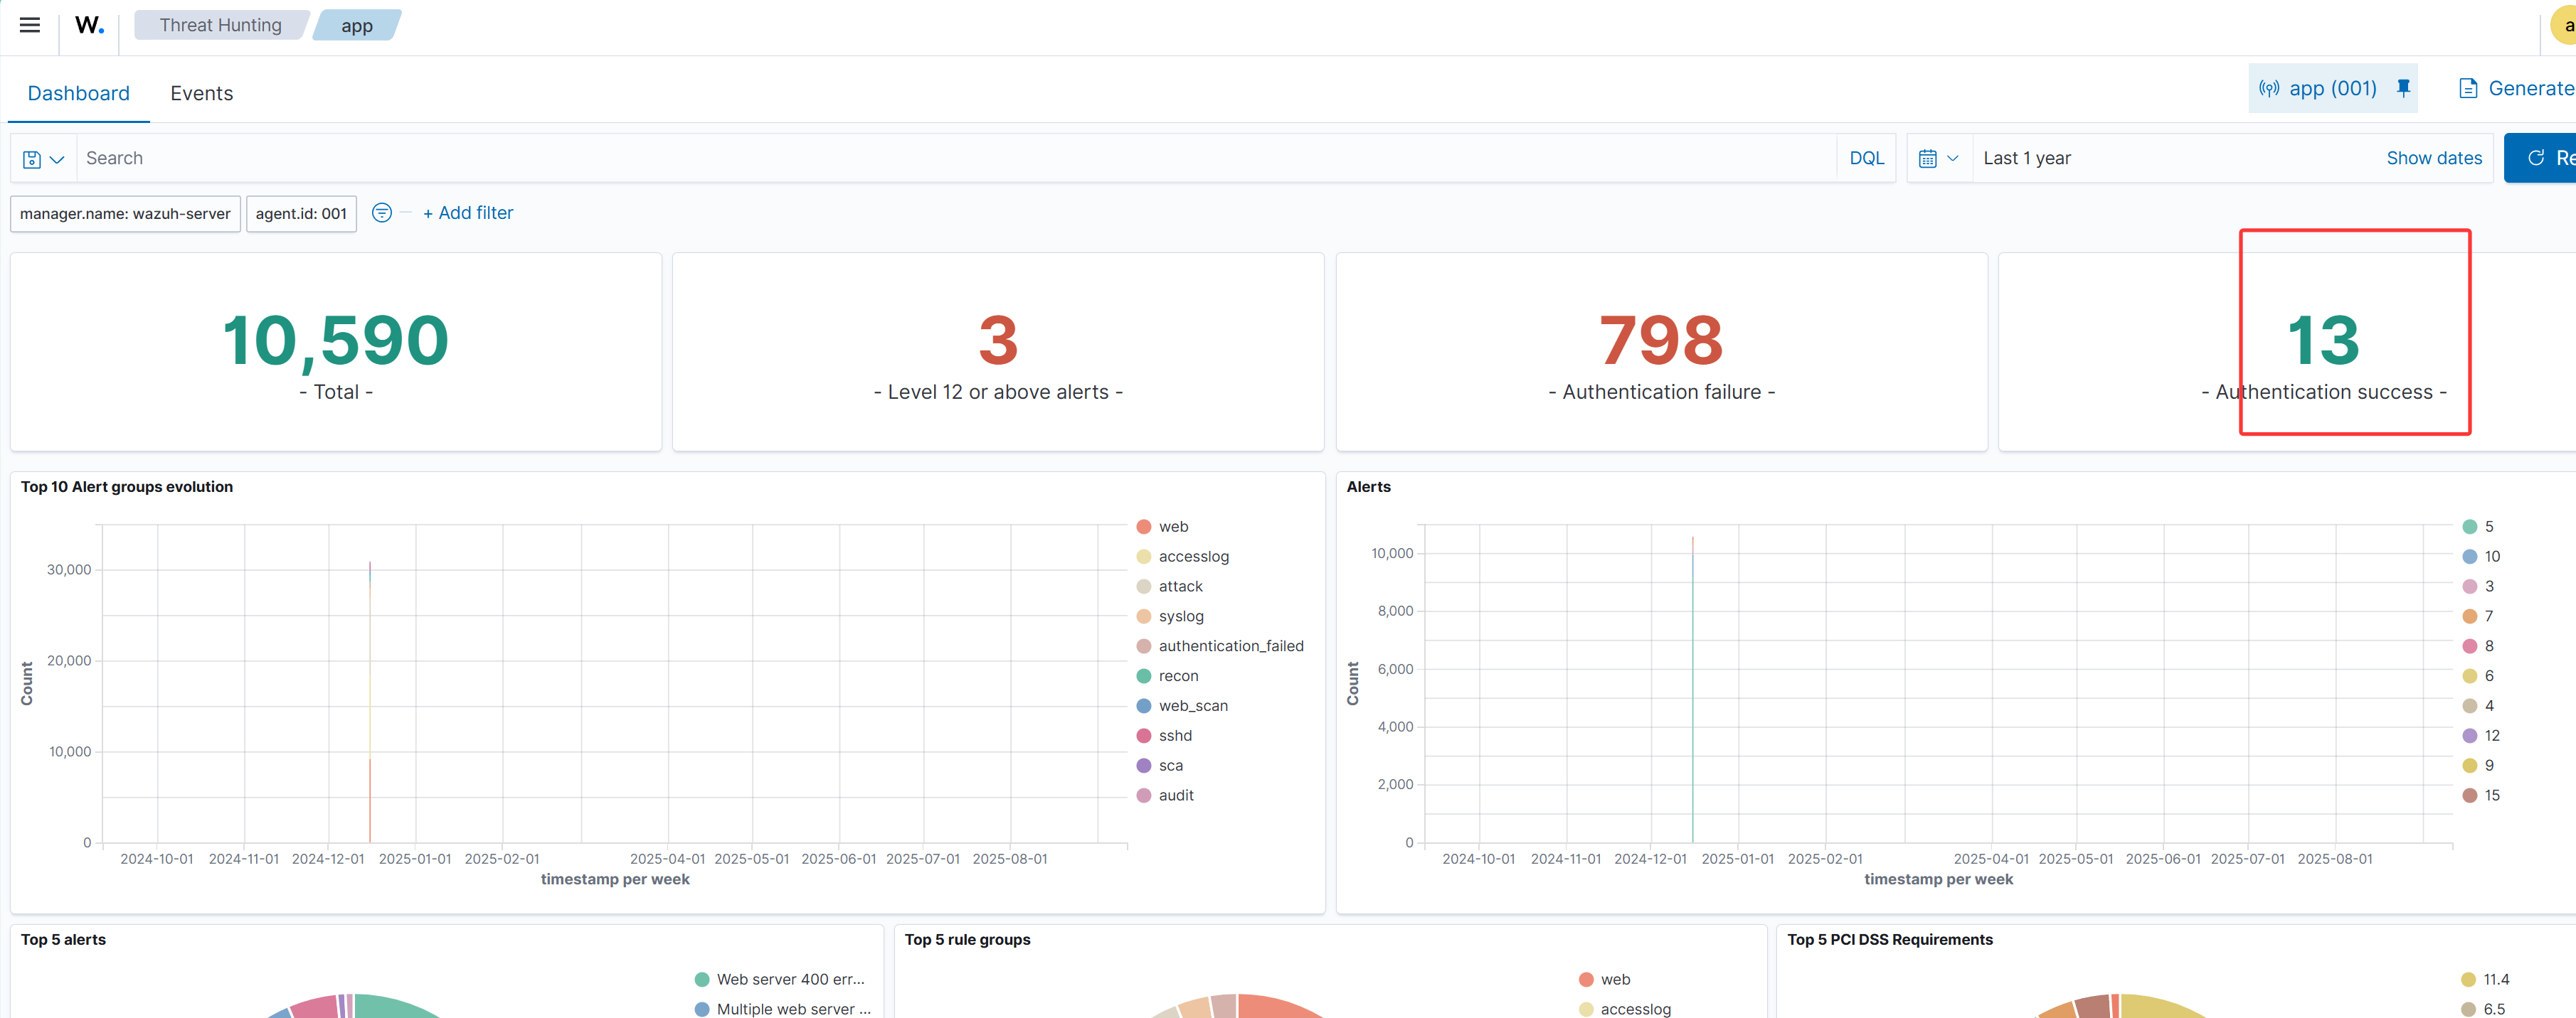
Task: Unpin the app (001) agent
Action: point(2403,88)
